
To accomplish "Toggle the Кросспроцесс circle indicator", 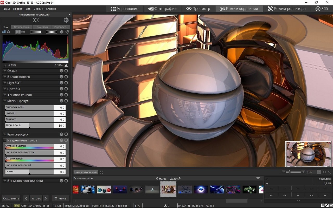I will 66,134.
